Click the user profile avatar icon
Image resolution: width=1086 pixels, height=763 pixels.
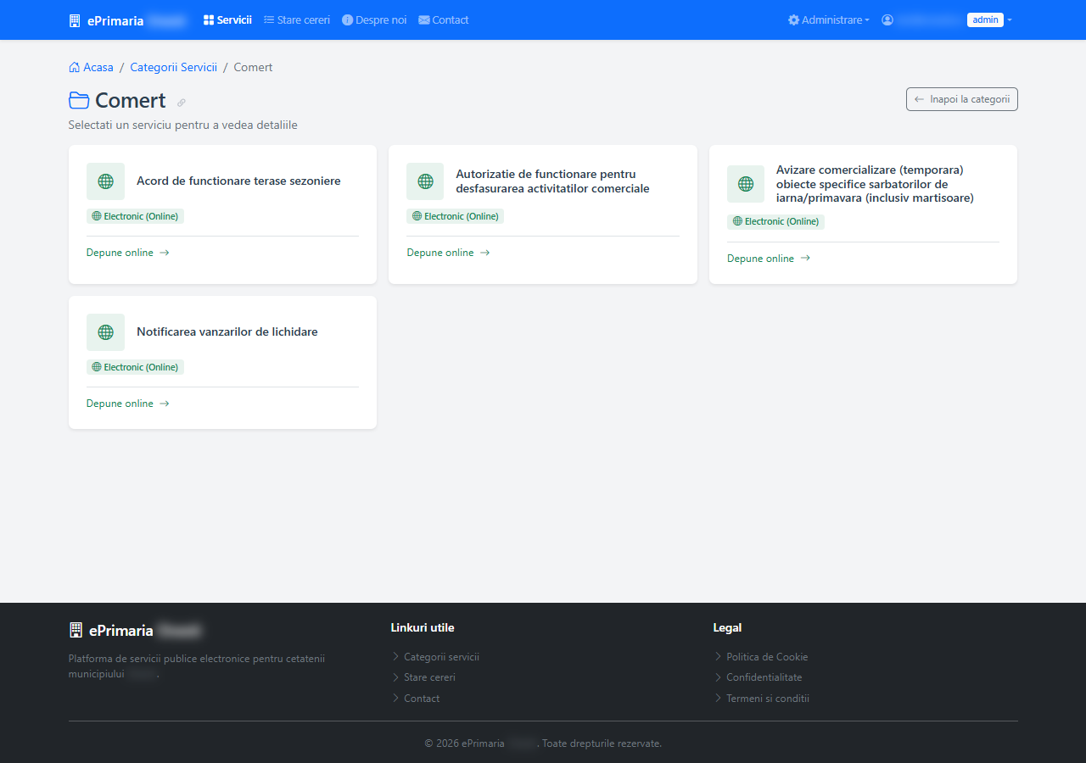click(887, 19)
